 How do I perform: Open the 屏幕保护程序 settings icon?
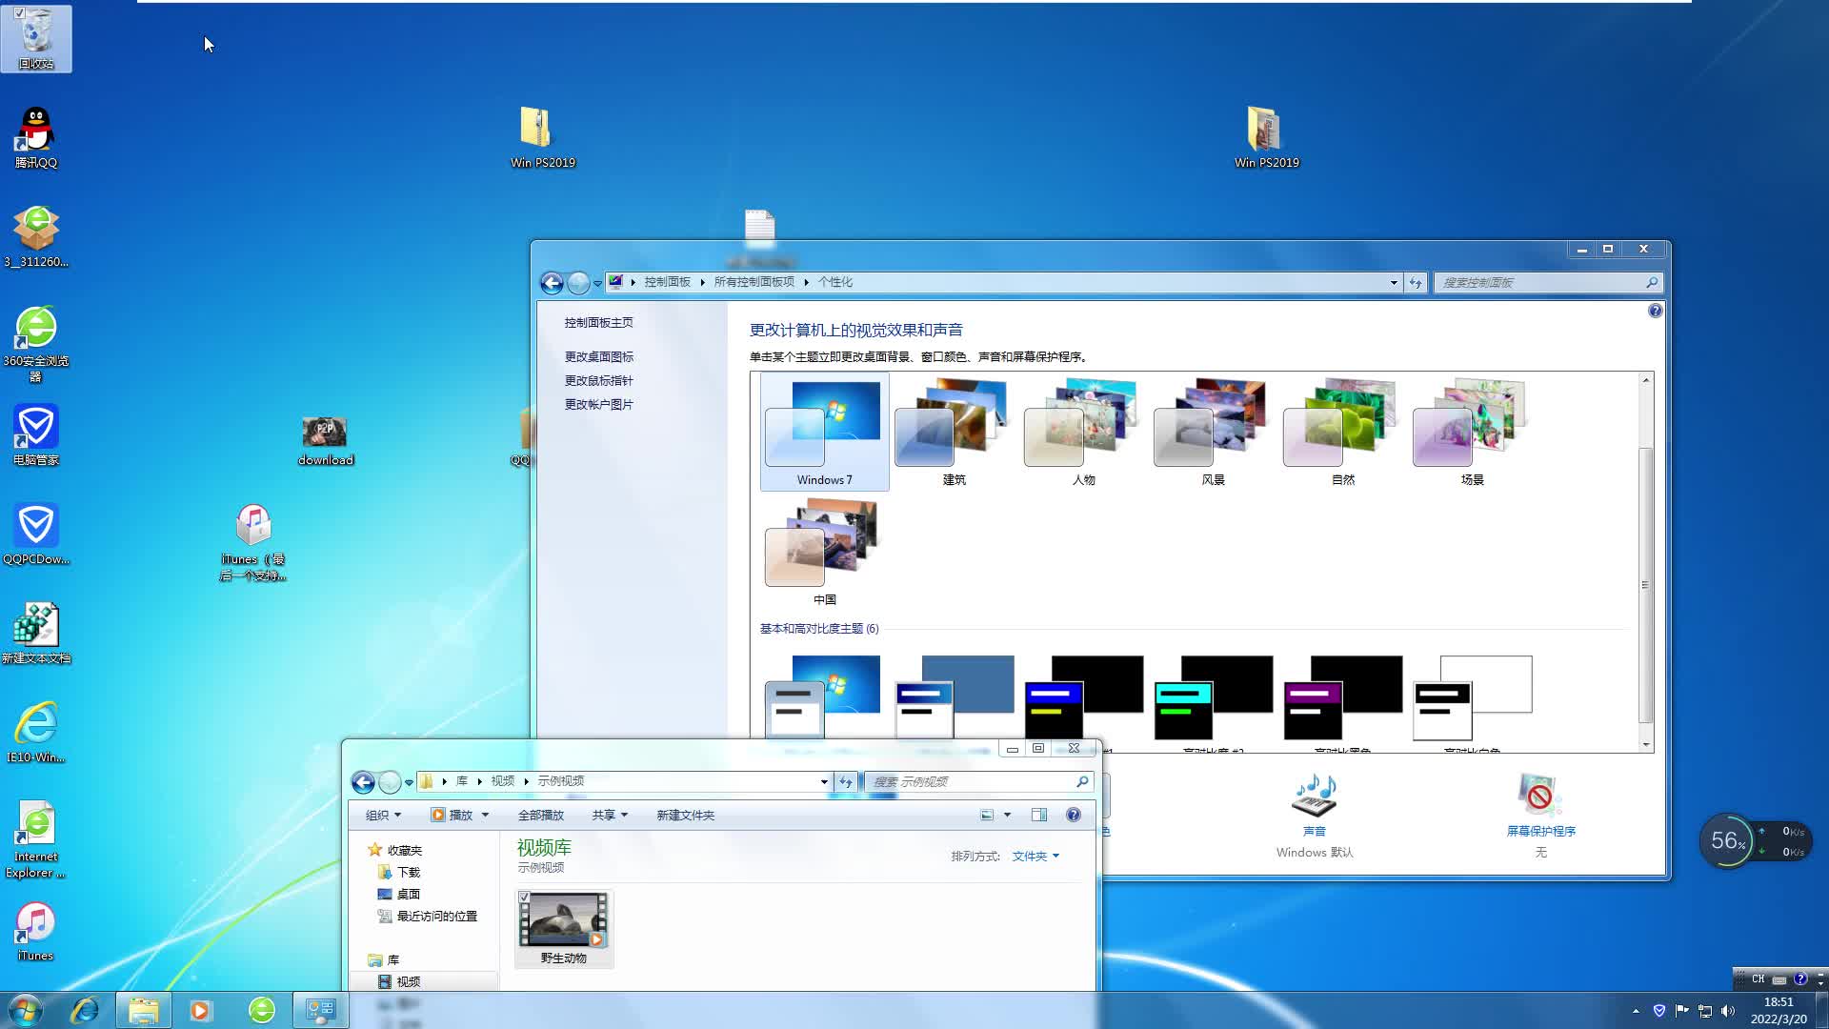click(1540, 796)
